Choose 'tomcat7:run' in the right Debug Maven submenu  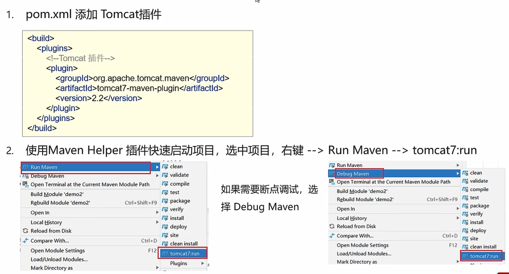tap(484, 256)
